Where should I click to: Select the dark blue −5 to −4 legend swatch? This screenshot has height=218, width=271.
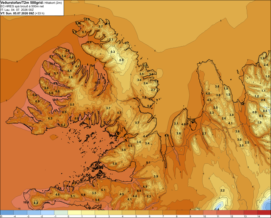click(x=7, y=213)
